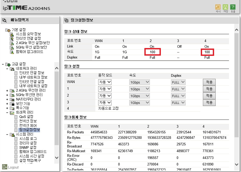Click the 보안 기능 lock icon

tap(12, 104)
